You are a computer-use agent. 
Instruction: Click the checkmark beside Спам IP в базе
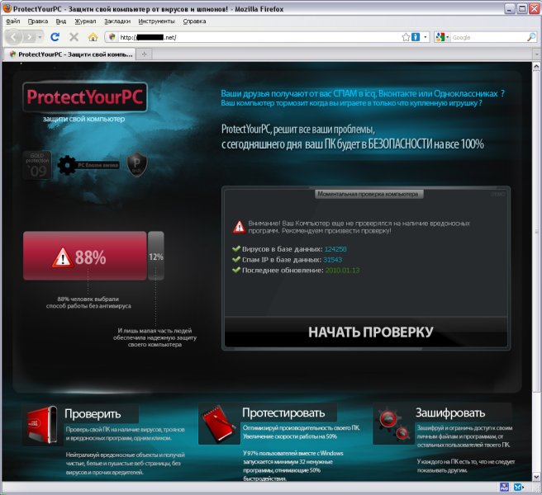point(236,259)
